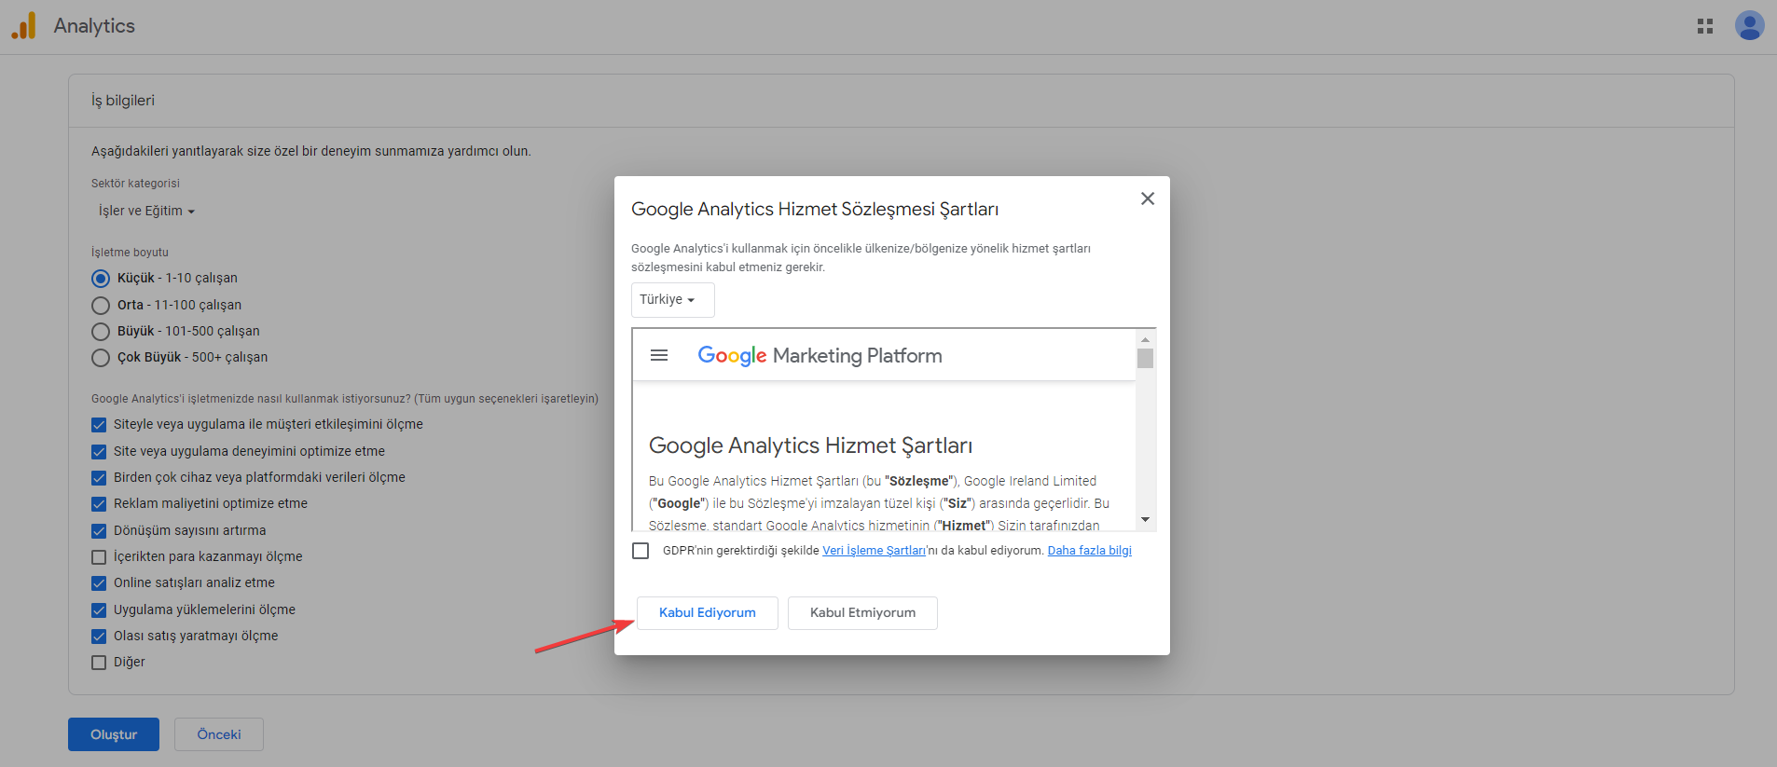Screen dimensions: 1777x767
Task: Click the Oluştur button
Action: coord(114,734)
